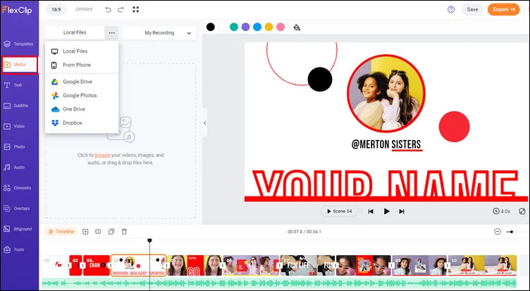Screen dimensions: 530x291
Task: Select the blue color swatch
Action: coord(257,27)
